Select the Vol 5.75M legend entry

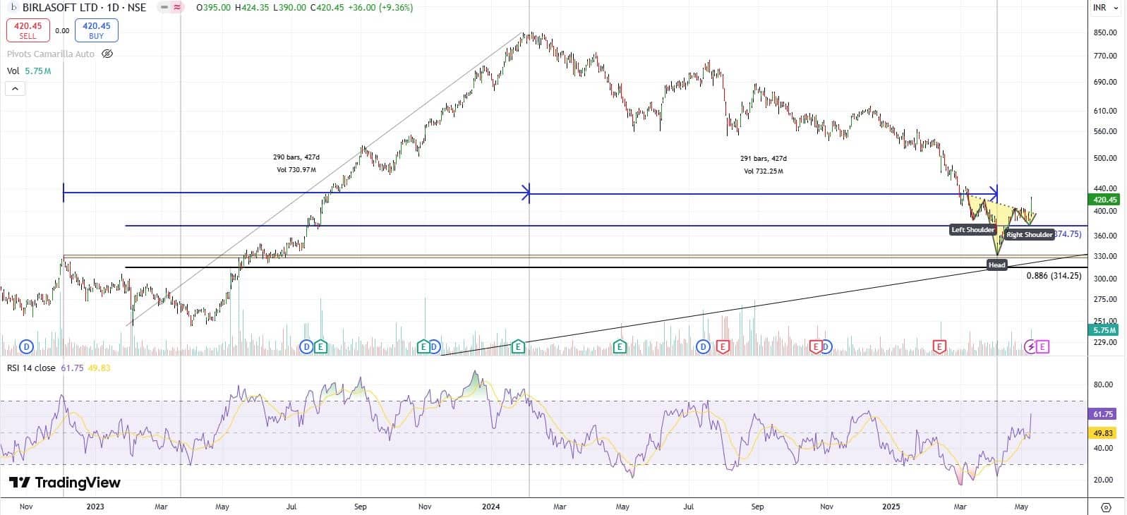click(29, 71)
